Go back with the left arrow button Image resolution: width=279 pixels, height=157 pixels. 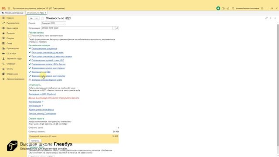click(x=31, y=18)
